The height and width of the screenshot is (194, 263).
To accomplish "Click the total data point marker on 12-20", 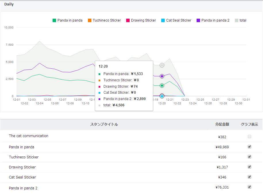I will (162, 65).
